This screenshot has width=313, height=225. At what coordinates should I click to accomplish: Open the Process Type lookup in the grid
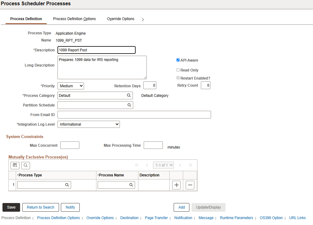(67, 185)
